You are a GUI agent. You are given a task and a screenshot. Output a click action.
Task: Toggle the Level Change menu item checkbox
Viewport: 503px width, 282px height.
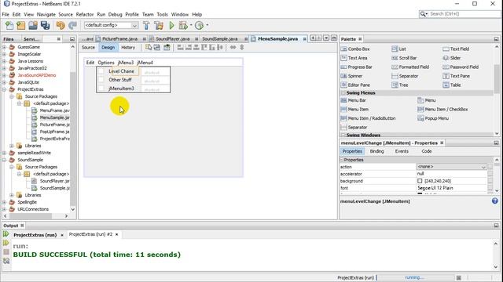(101, 71)
